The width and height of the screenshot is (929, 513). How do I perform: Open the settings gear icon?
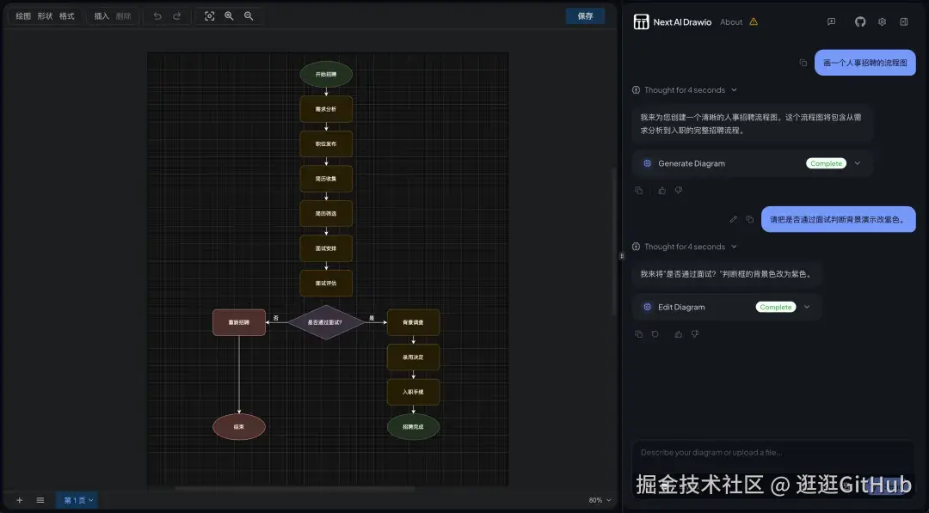tap(882, 21)
